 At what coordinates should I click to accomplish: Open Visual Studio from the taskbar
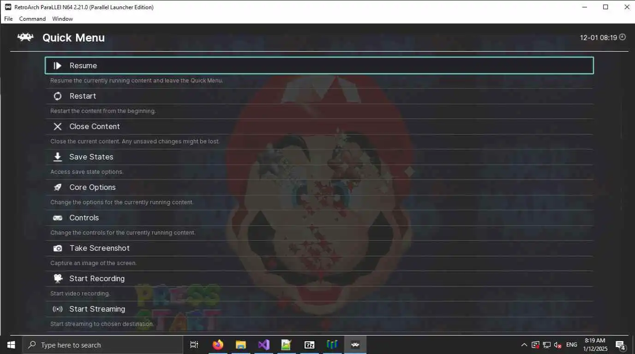click(x=264, y=345)
